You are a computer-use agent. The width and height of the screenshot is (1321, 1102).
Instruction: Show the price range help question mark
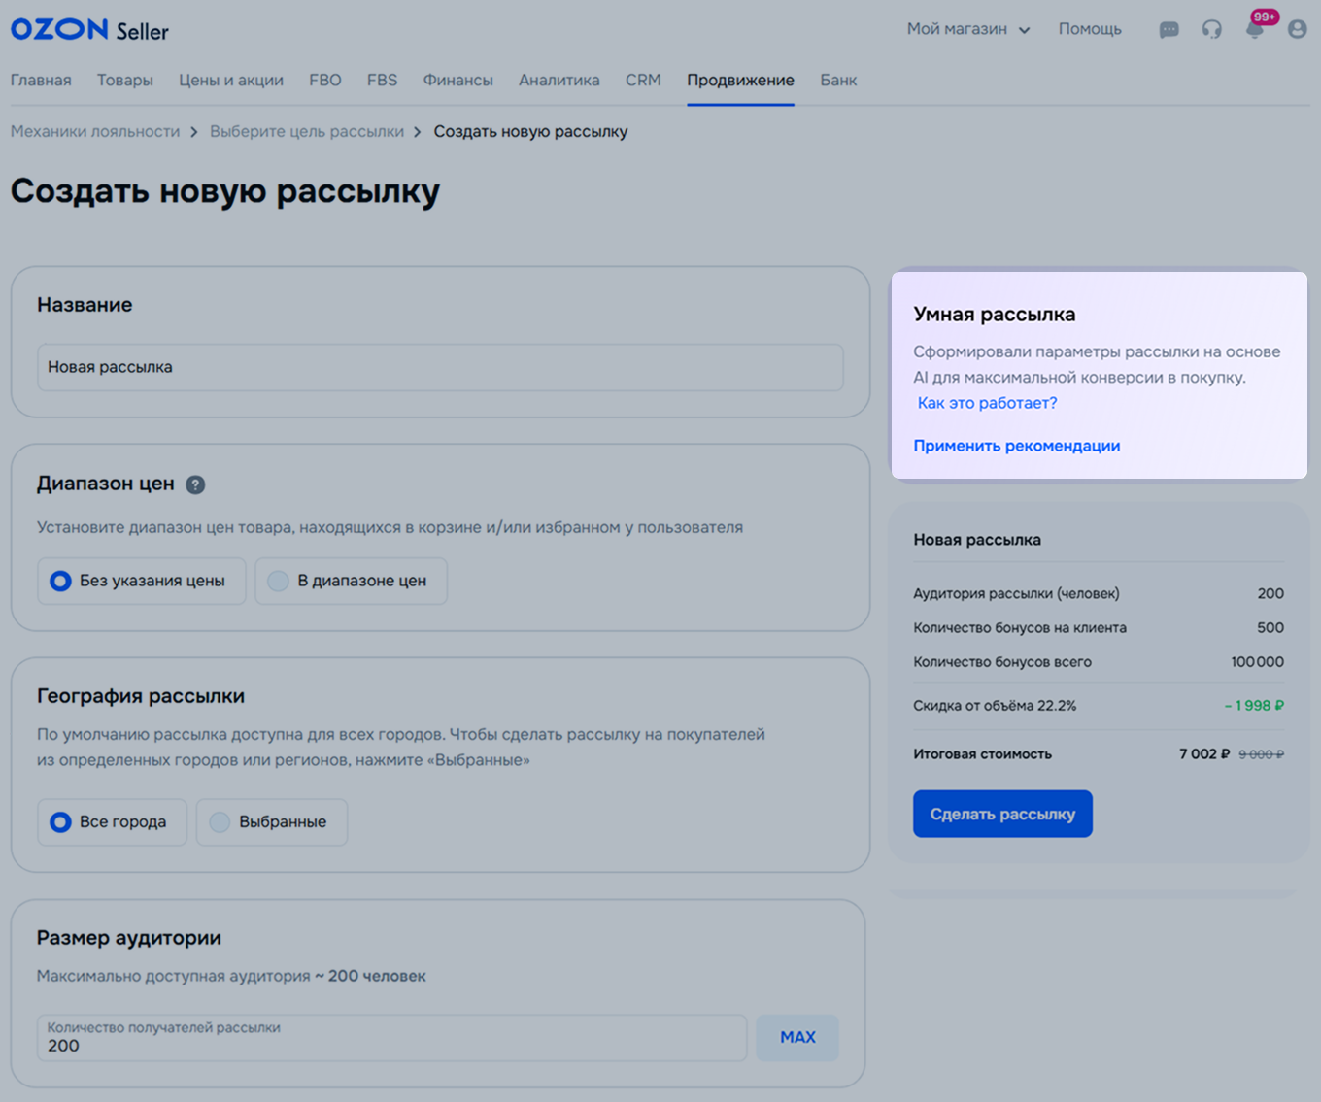(x=195, y=484)
